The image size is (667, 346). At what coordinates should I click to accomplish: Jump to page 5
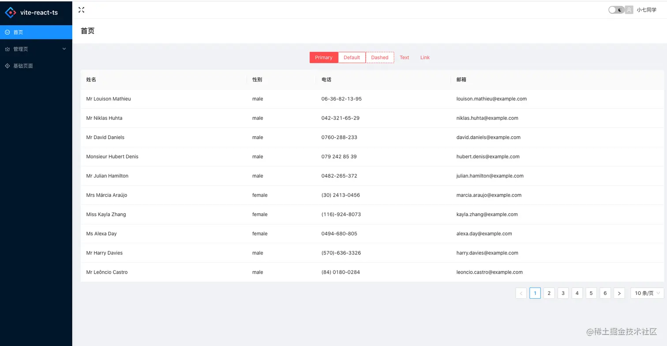[592, 293]
